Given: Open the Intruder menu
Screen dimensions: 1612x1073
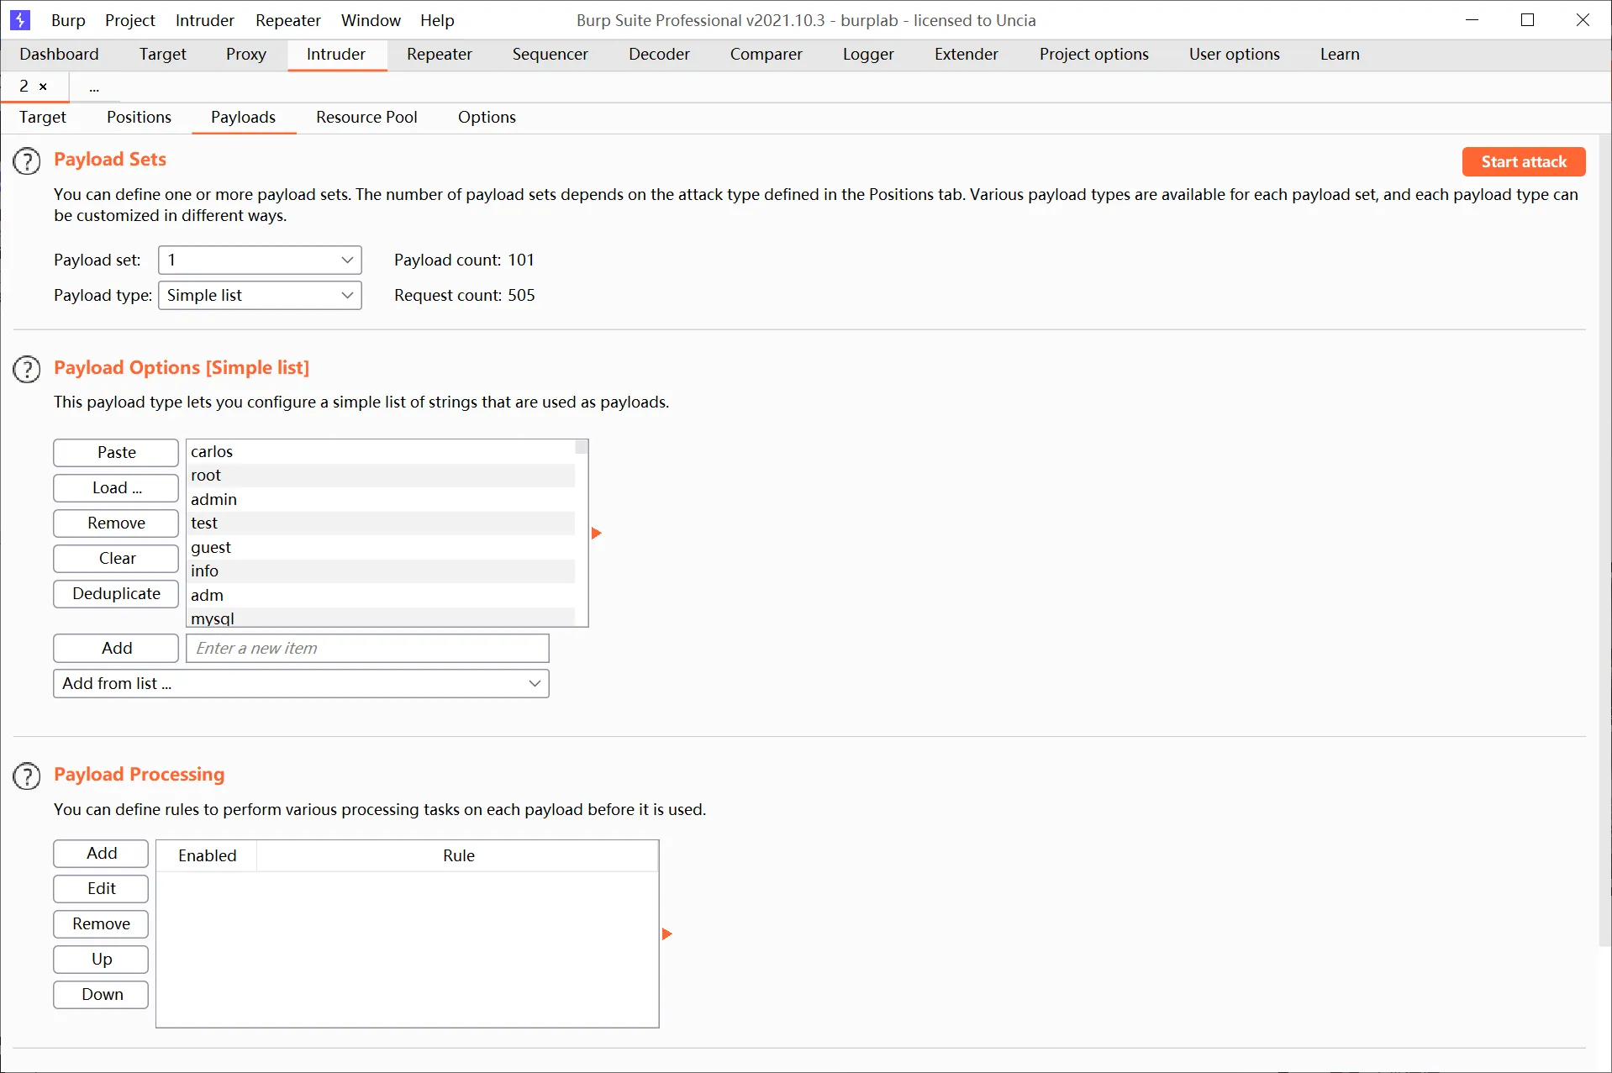Looking at the screenshot, I should tap(204, 20).
